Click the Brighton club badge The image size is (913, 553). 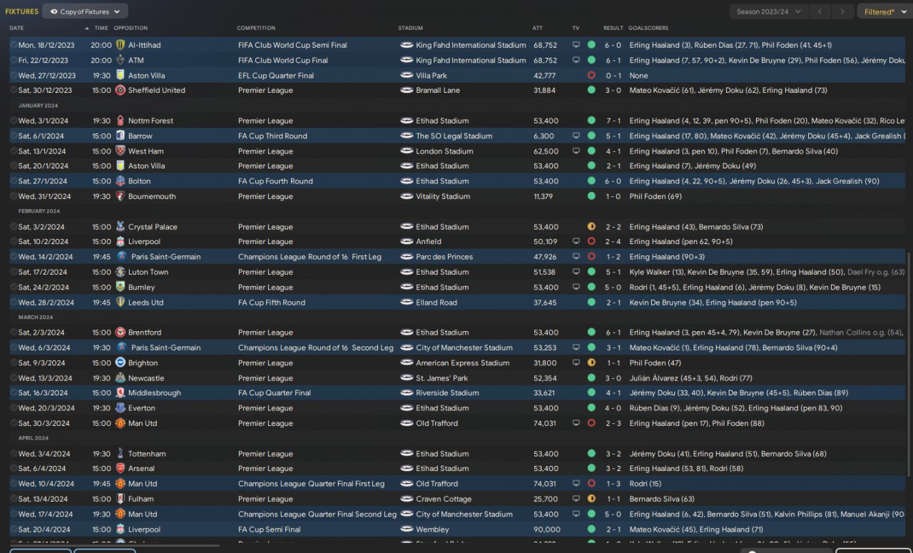[121, 363]
